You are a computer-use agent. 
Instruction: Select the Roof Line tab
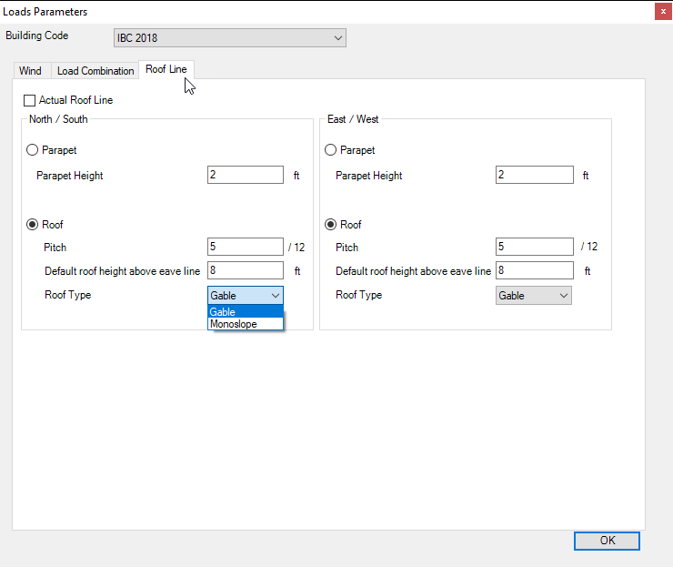tap(166, 70)
